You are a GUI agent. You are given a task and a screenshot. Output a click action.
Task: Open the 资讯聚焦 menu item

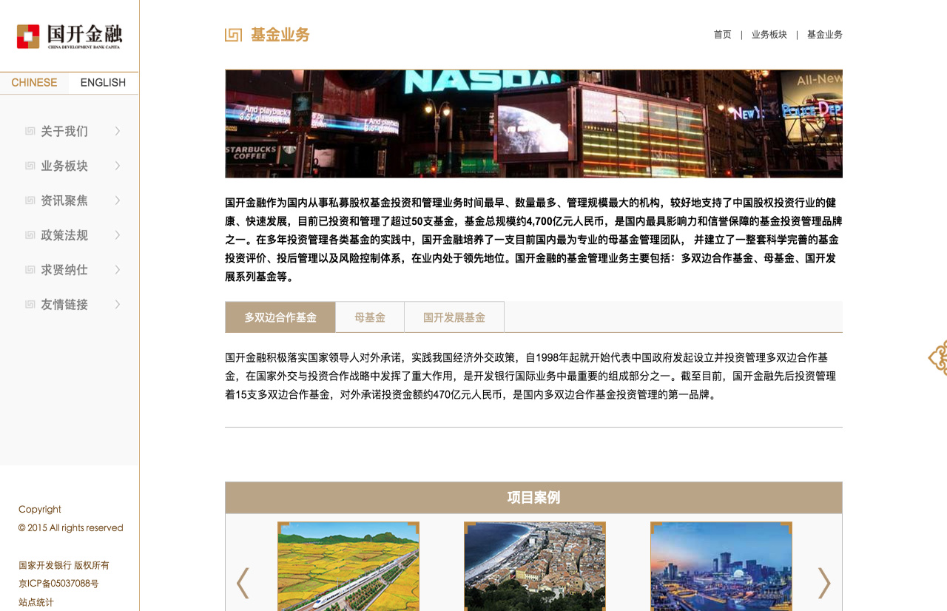coord(64,200)
